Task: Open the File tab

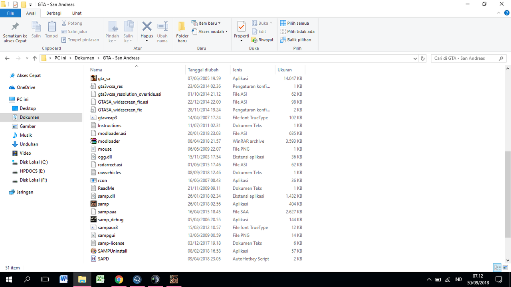Action: [x=10, y=13]
